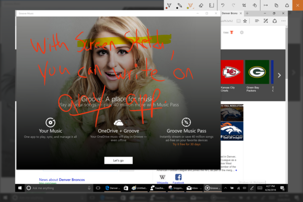Click the 1944 rewards trophy icon

click(x=231, y=32)
